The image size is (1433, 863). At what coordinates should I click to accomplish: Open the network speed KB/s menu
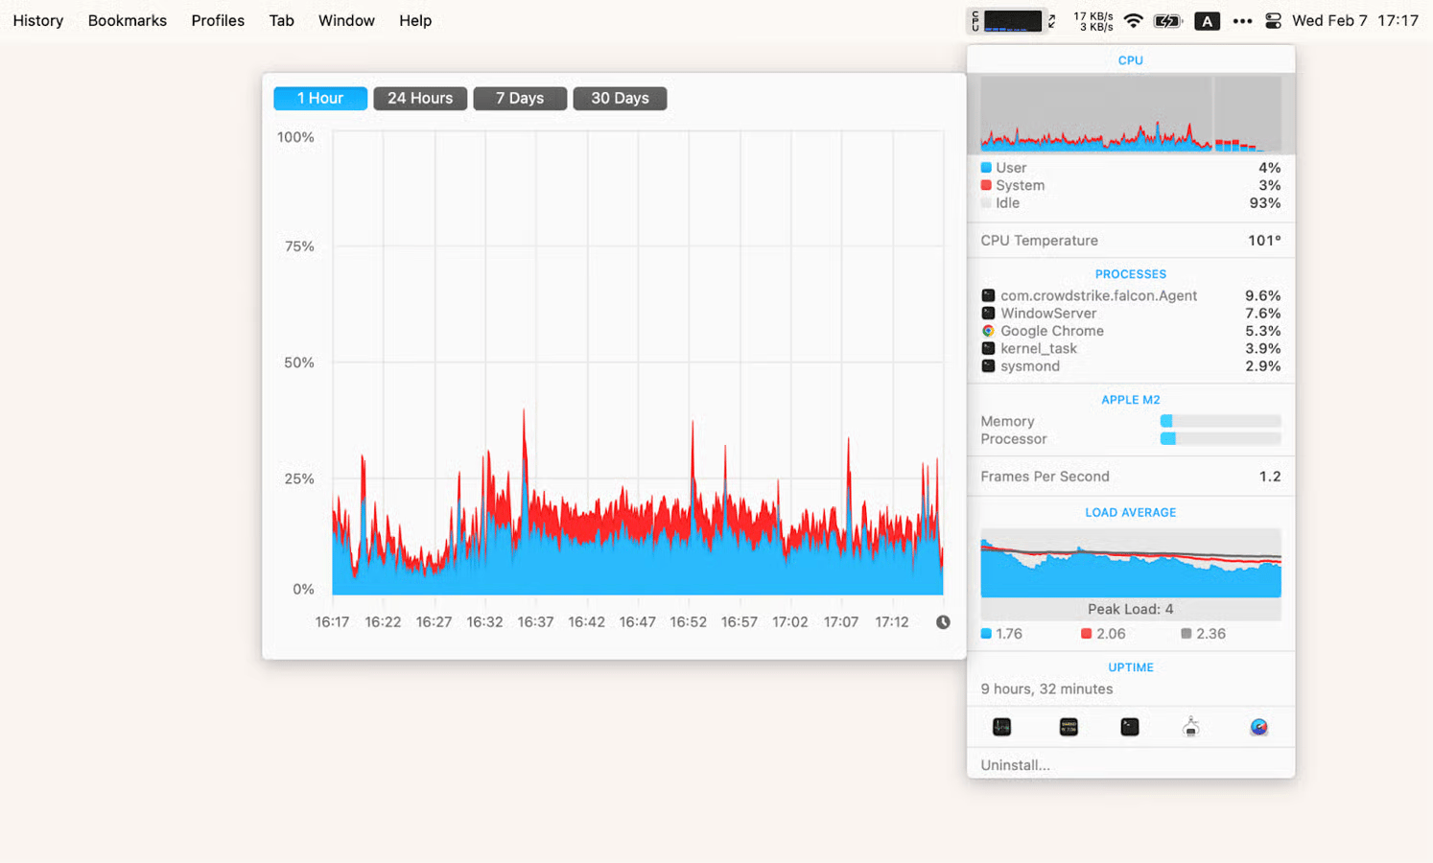[1092, 21]
